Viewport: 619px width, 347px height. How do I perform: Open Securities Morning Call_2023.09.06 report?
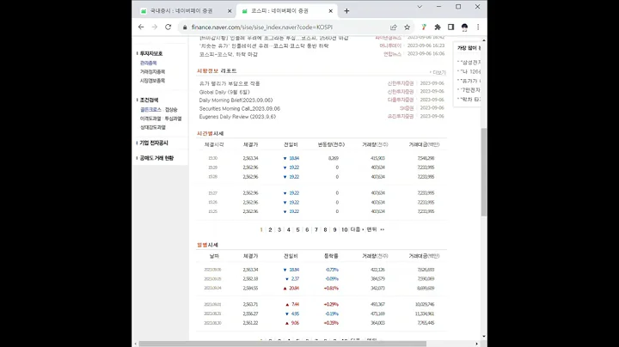coord(239,108)
